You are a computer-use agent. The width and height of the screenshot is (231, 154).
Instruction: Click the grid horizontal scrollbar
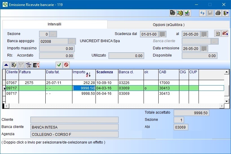(114, 106)
